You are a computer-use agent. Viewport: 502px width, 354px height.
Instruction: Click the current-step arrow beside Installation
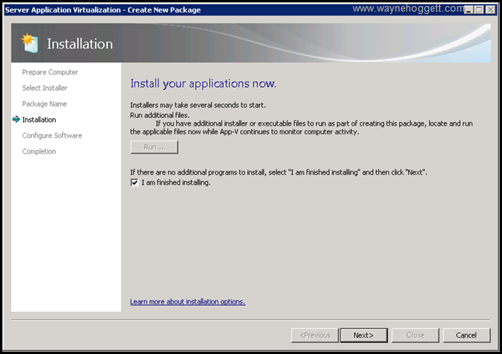(x=16, y=120)
